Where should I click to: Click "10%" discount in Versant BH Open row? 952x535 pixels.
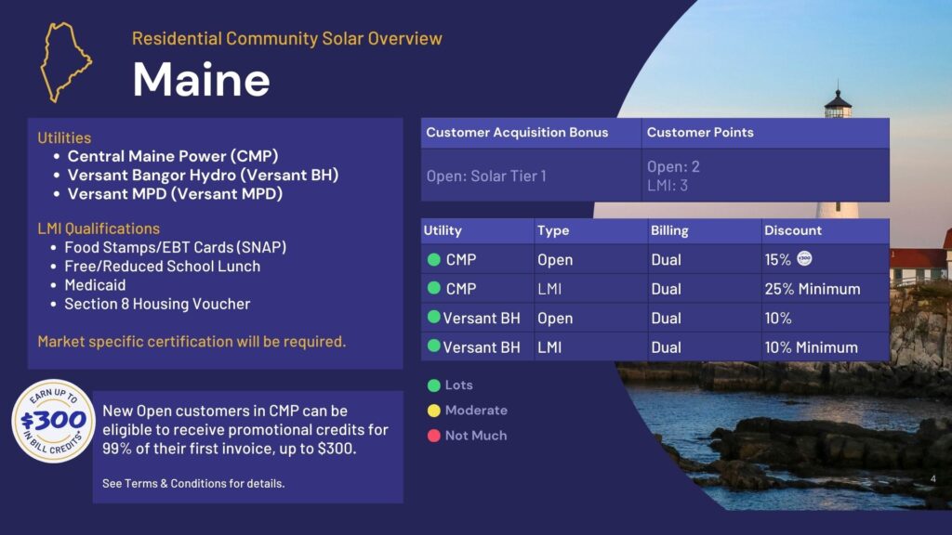[x=778, y=318]
